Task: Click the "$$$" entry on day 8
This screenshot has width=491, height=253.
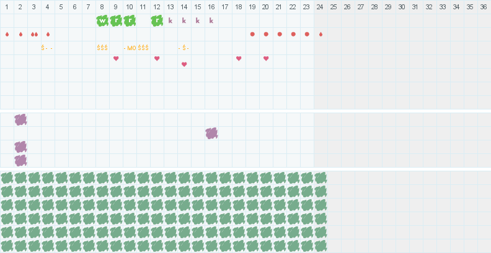Action: 102,48
